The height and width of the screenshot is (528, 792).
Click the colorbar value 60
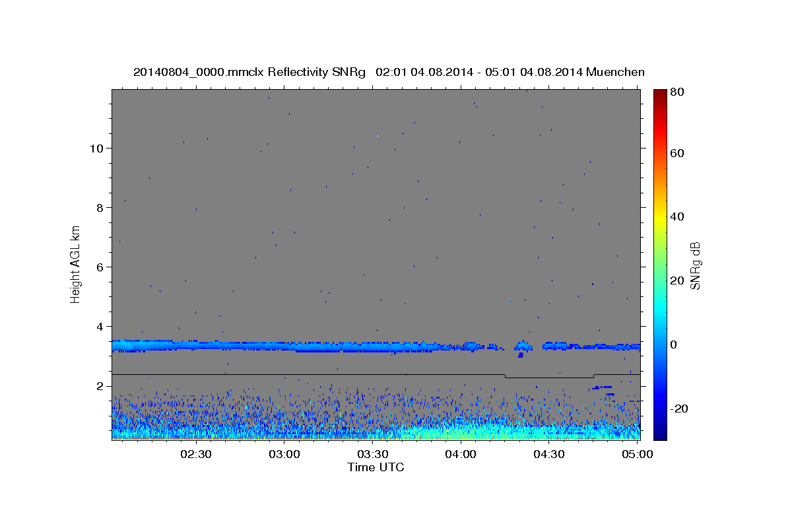pyautogui.click(x=678, y=153)
